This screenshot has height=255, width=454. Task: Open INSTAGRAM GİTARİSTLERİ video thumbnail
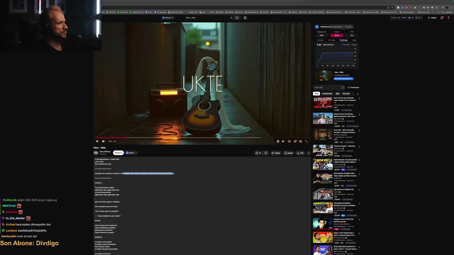pos(323,178)
